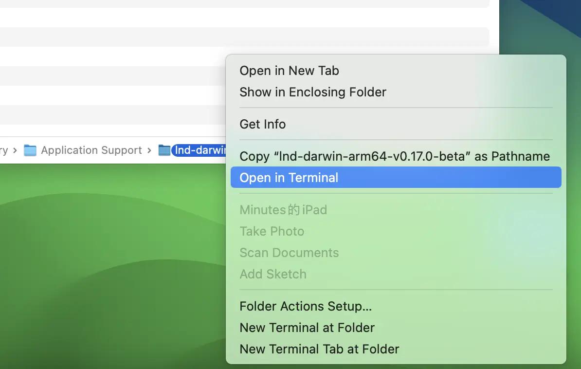Click the Application Support folder icon

click(x=30, y=150)
